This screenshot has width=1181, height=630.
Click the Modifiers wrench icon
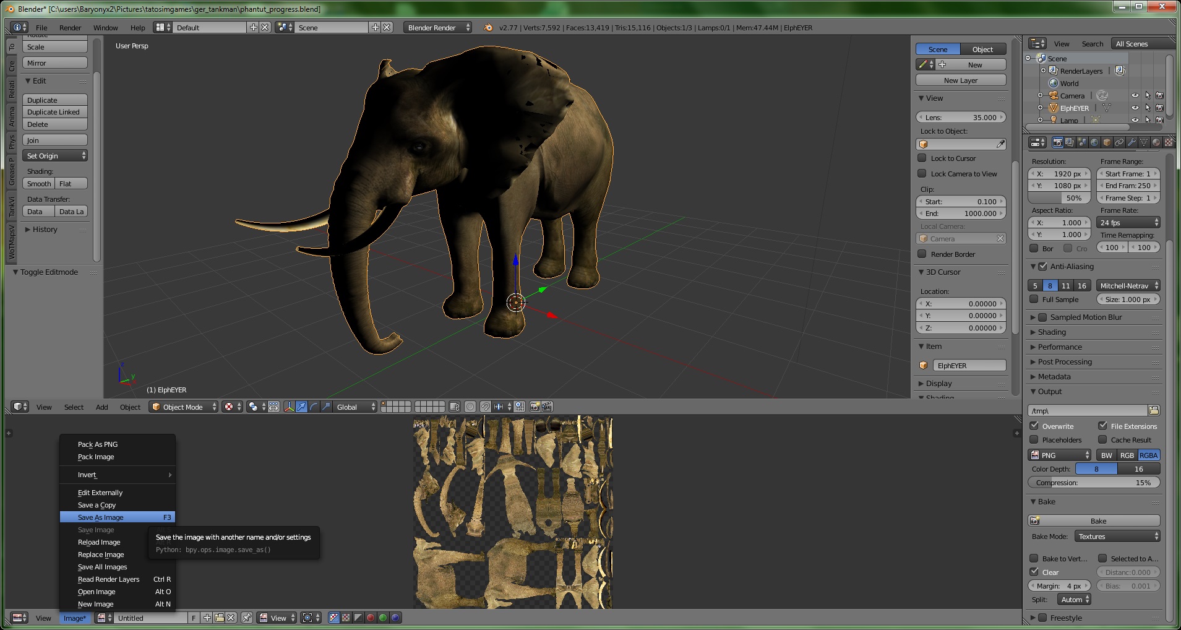click(1132, 142)
